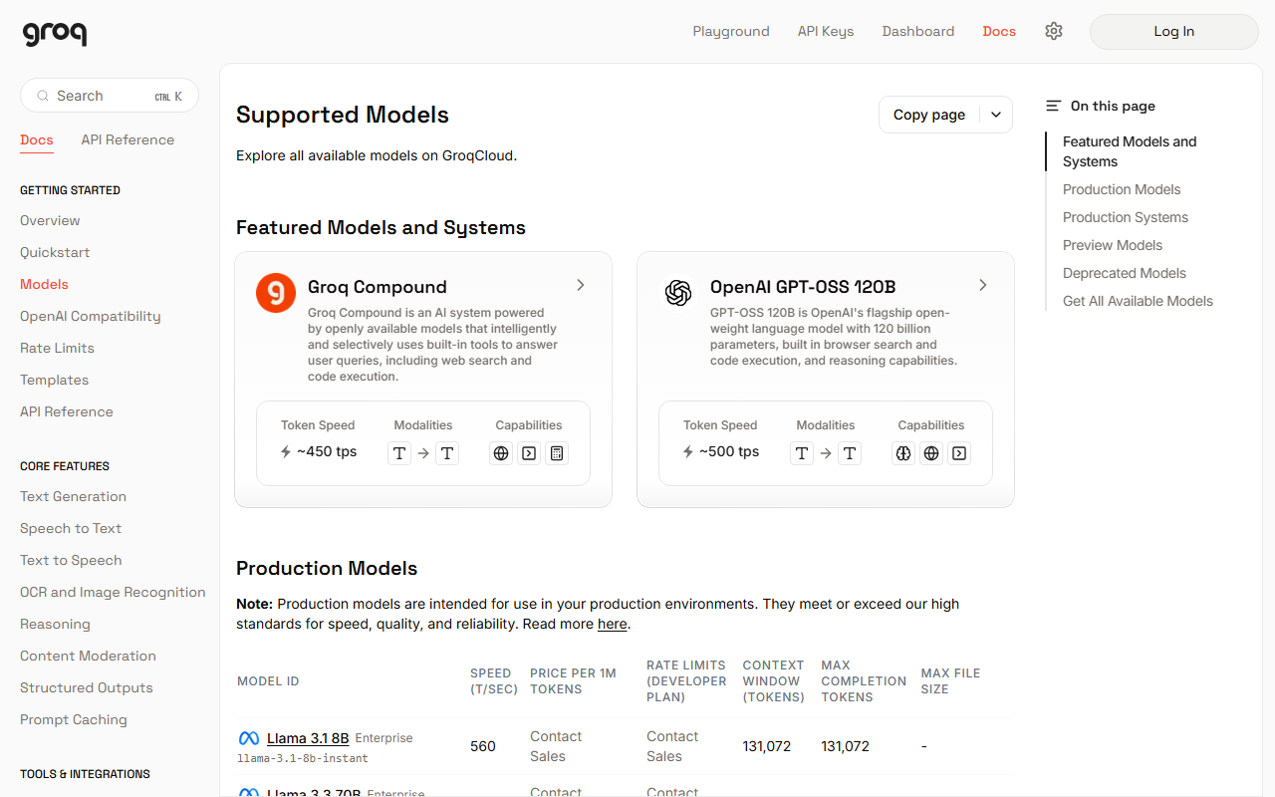Open Overview in Getting Started
The width and height of the screenshot is (1275, 797).
[x=50, y=220]
